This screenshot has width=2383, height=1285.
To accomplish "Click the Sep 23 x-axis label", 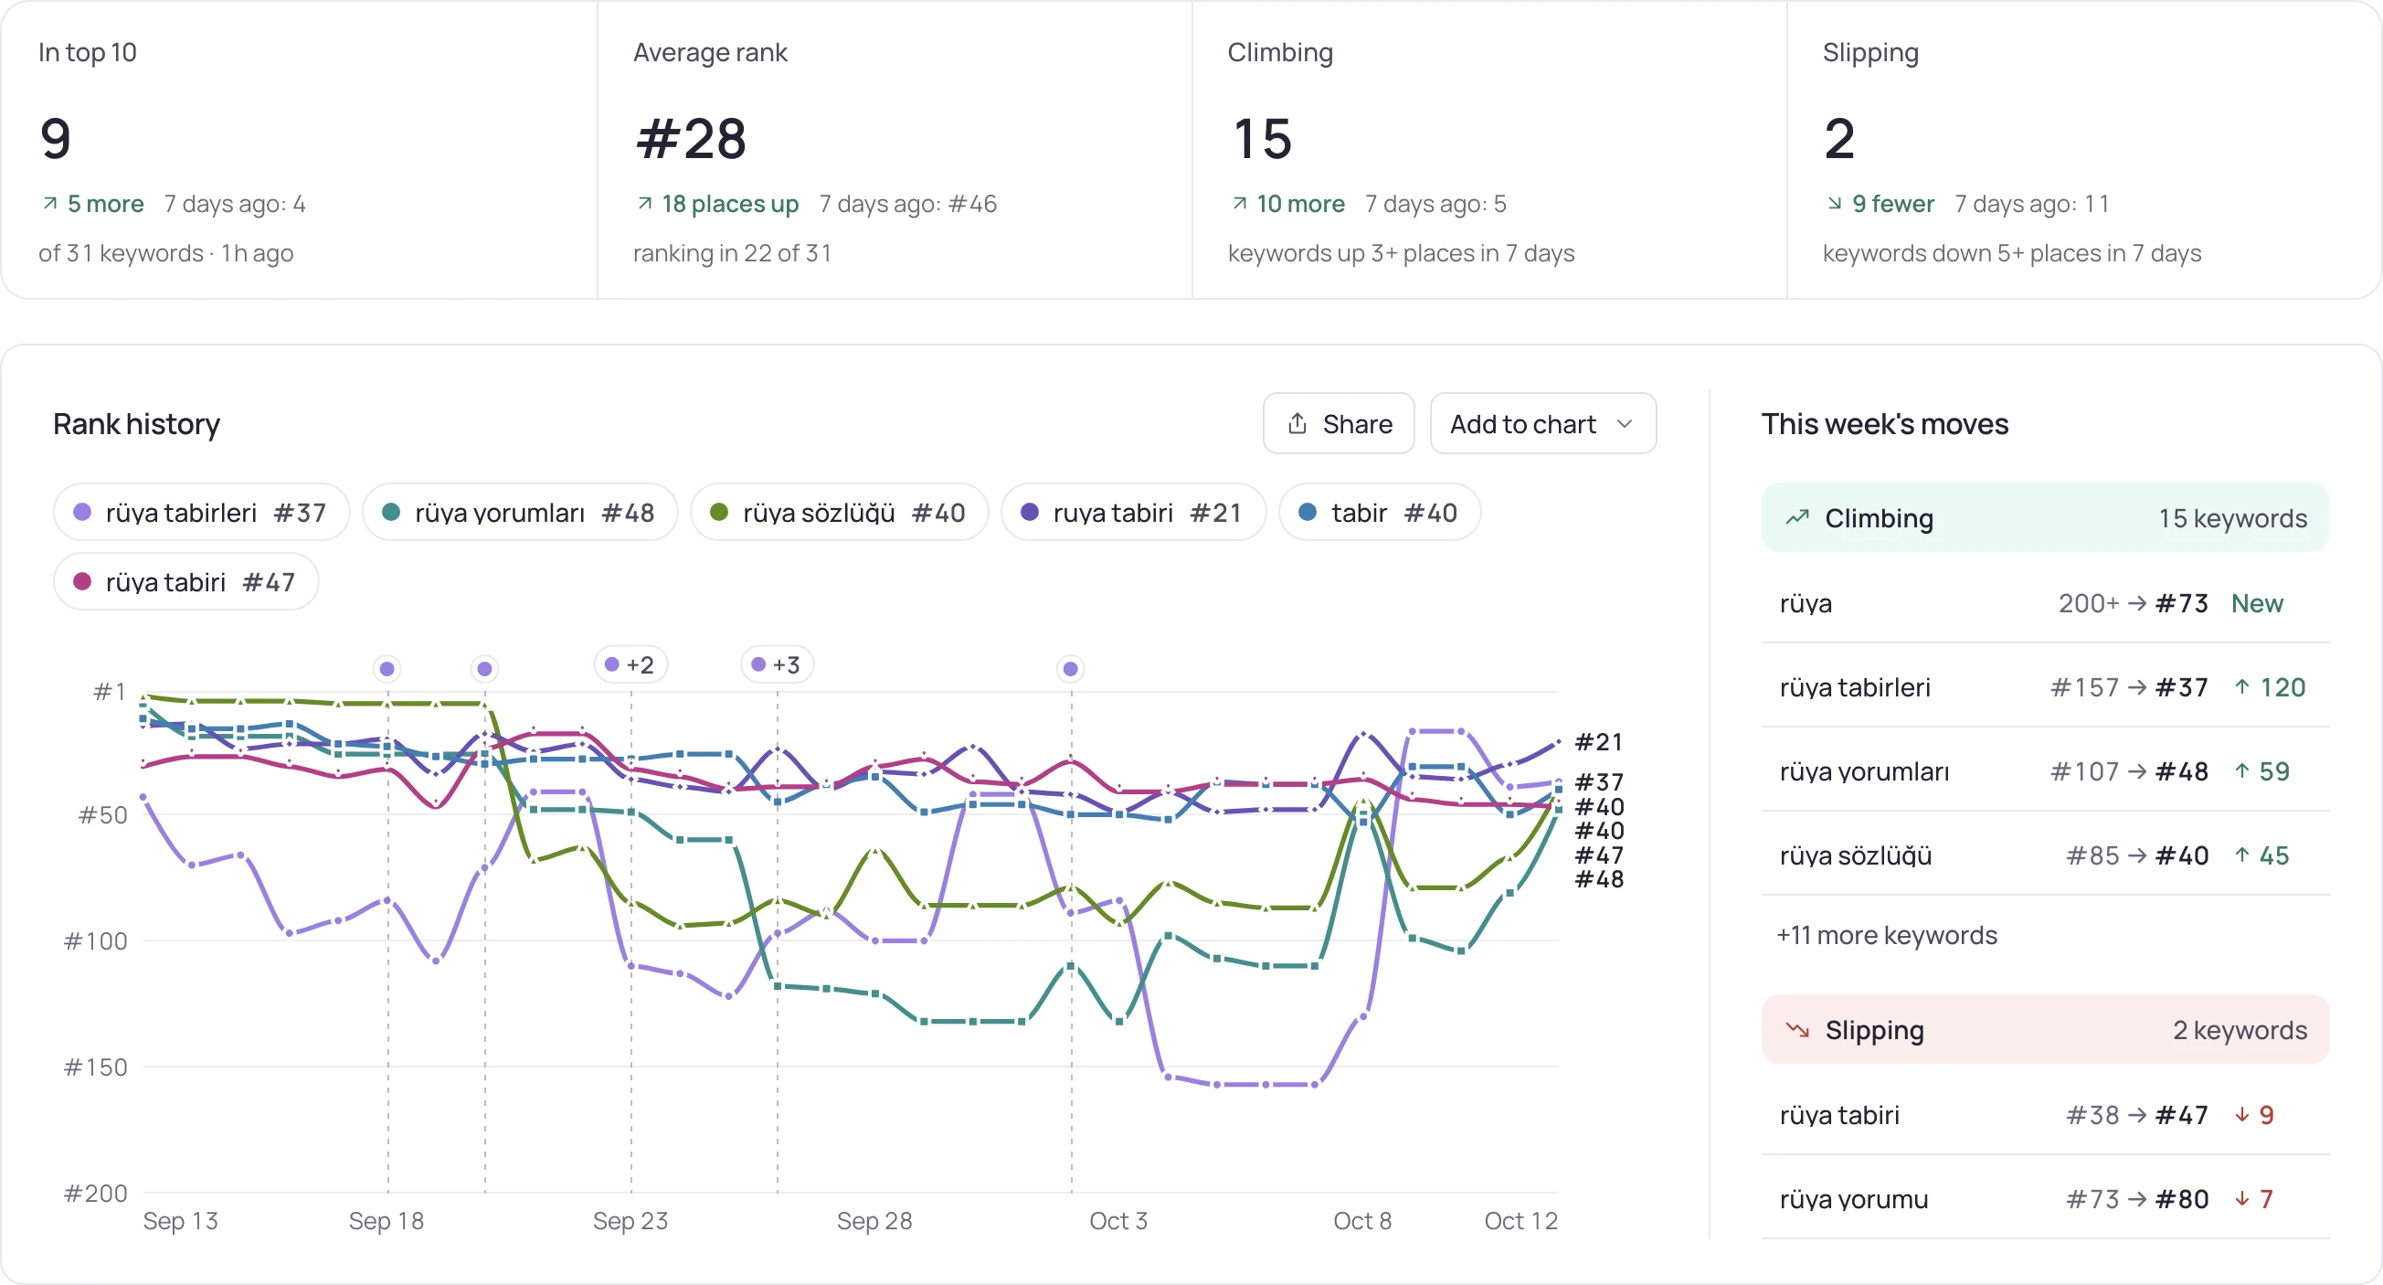I will 630,1220.
